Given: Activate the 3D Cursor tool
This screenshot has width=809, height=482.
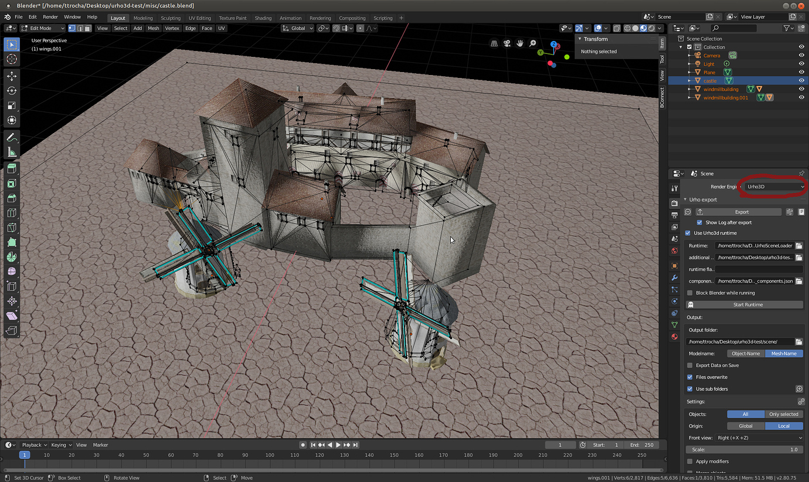Looking at the screenshot, I should click(12, 59).
